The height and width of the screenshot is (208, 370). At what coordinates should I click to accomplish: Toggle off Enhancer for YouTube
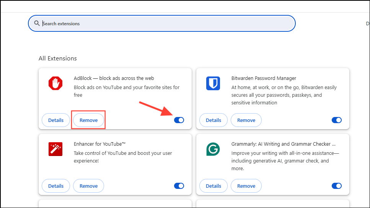pyautogui.click(x=179, y=186)
